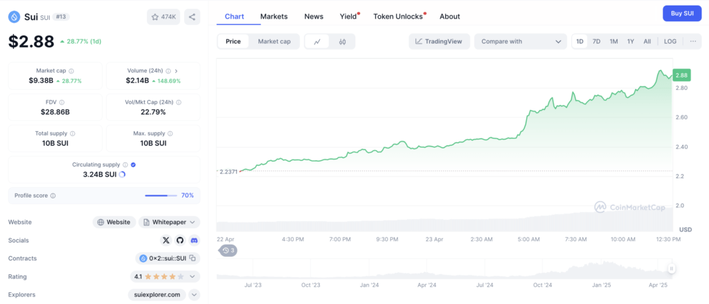This screenshot has height=304, width=709.
Task: Click the FDV value $28.86B
Action: (x=55, y=112)
